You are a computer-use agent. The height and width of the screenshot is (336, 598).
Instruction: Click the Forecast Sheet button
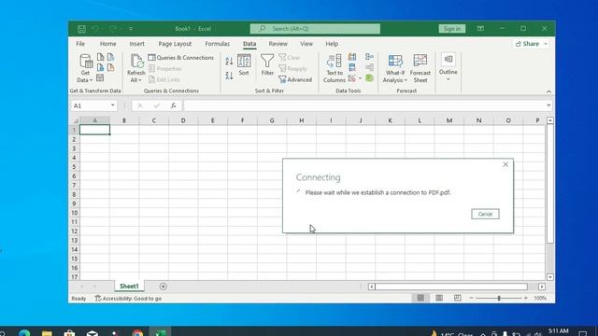(x=420, y=68)
